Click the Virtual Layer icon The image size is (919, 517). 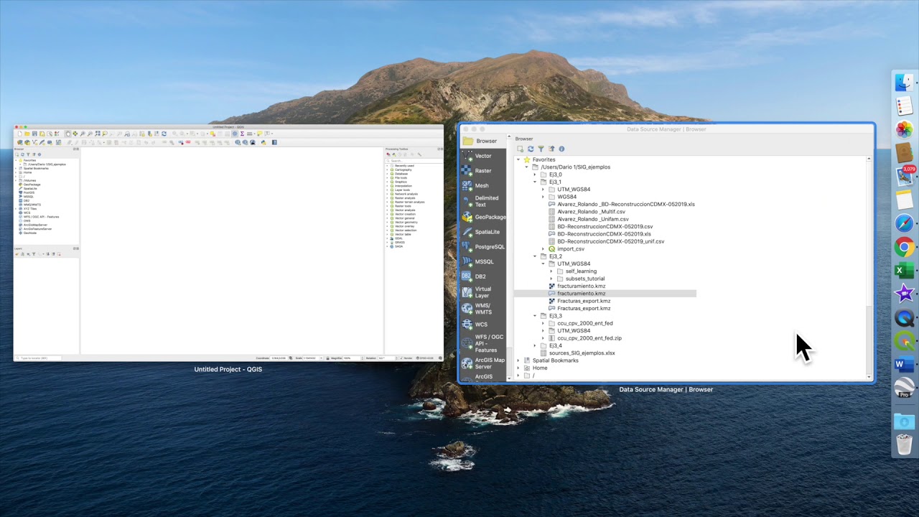(467, 292)
